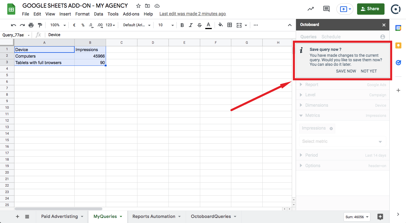Image resolution: width=406 pixels, height=223 pixels.
Task: Open the Format menu
Action: (83, 14)
